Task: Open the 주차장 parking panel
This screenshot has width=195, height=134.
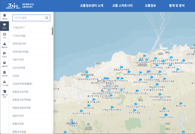Action: point(4,55)
